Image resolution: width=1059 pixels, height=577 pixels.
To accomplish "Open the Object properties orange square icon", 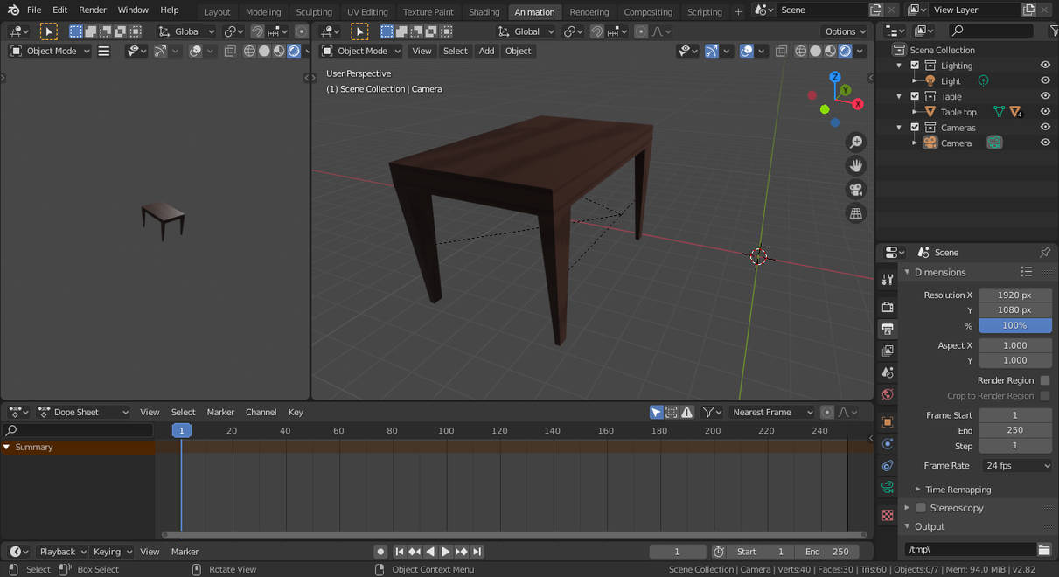I will coord(888,421).
